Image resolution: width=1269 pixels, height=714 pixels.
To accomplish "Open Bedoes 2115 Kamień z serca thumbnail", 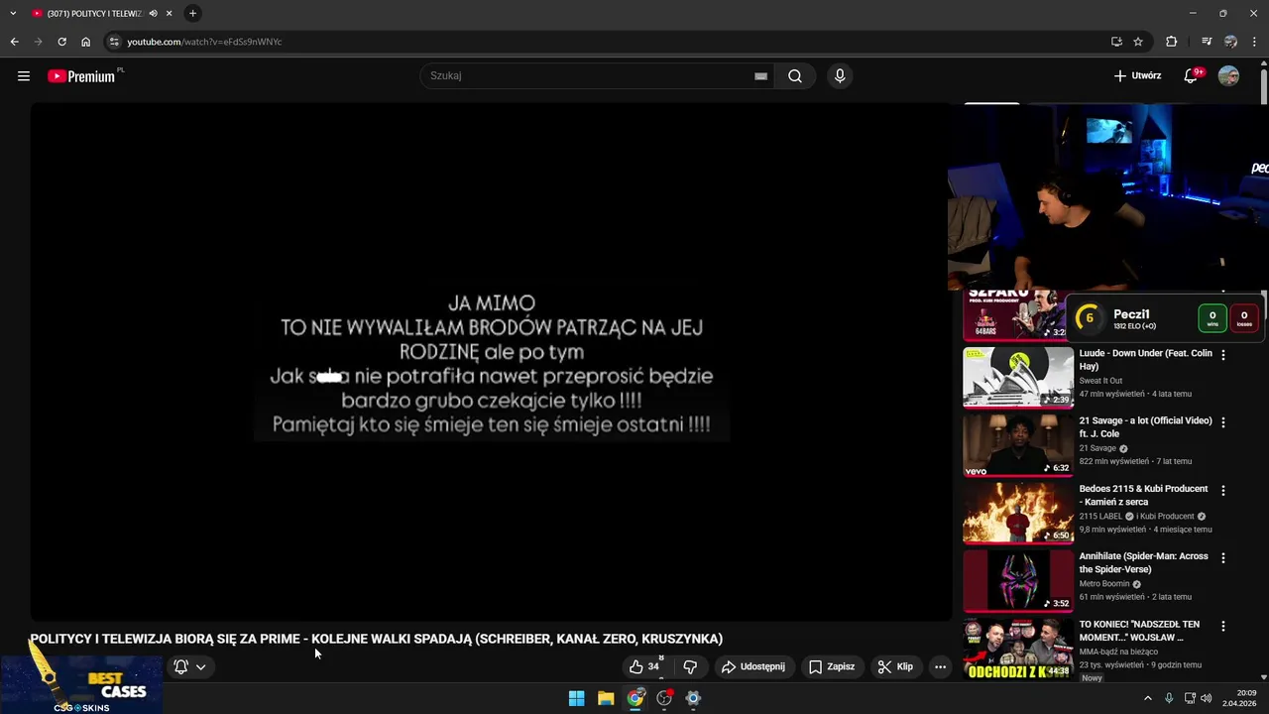I will 1018,513.
